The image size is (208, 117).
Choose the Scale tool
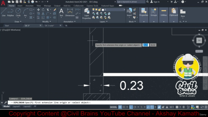point(43,17)
